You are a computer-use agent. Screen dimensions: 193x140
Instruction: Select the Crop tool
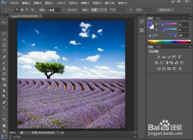coord(4,45)
